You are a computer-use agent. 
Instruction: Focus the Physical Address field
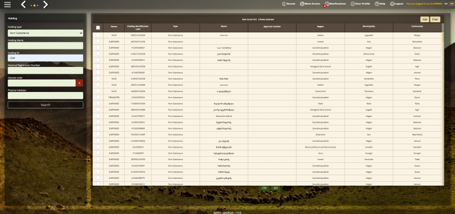point(45,95)
